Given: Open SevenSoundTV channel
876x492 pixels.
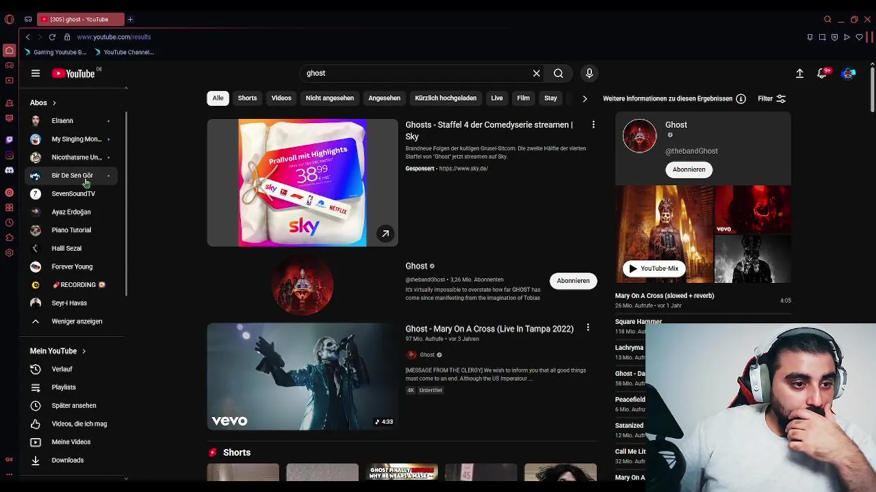Looking at the screenshot, I should (x=71, y=194).
